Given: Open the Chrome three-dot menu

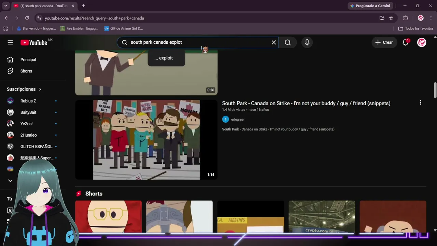Looking at the screenshot, I should [x=431, y=18].
